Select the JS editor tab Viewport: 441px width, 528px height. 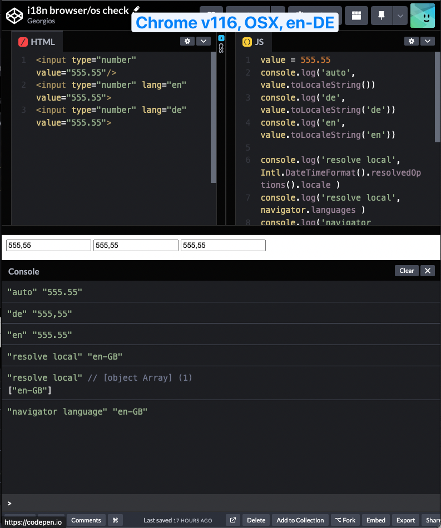coord(253,42)
